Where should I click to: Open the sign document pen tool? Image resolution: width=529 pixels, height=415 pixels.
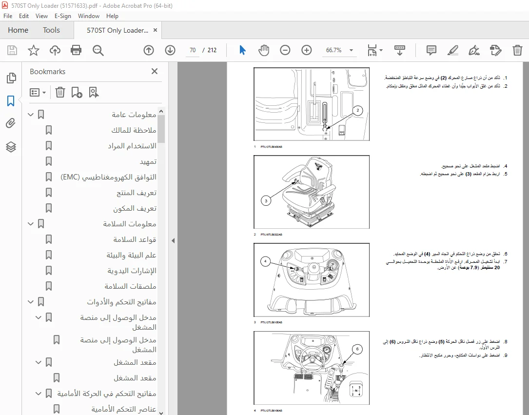click(474, 50)
